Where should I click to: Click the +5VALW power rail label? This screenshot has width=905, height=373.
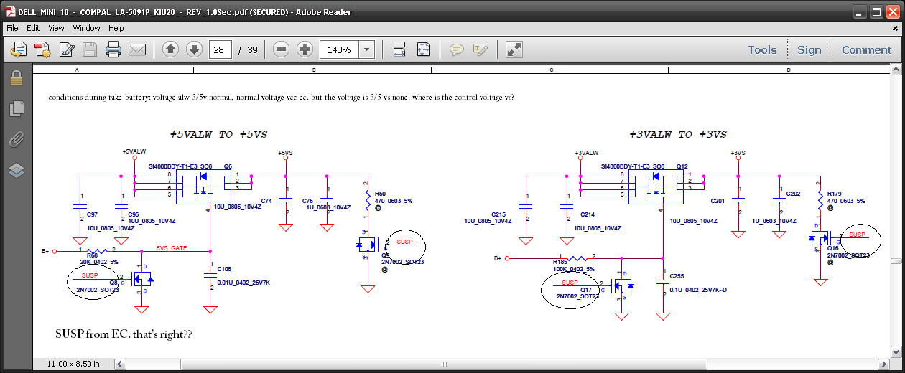coord(134,152)
